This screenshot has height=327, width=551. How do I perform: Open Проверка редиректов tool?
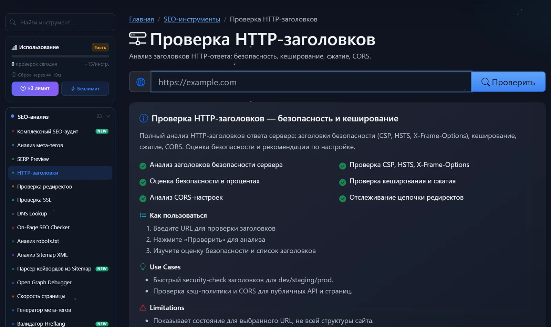point(60,187)
